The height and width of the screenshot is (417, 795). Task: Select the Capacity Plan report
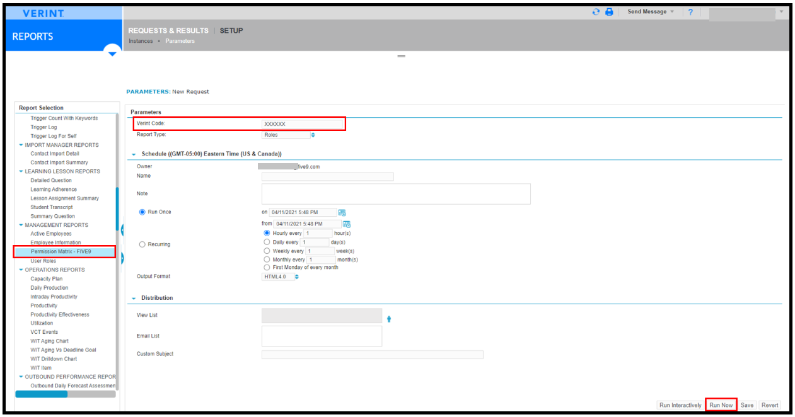click(46, 279)
